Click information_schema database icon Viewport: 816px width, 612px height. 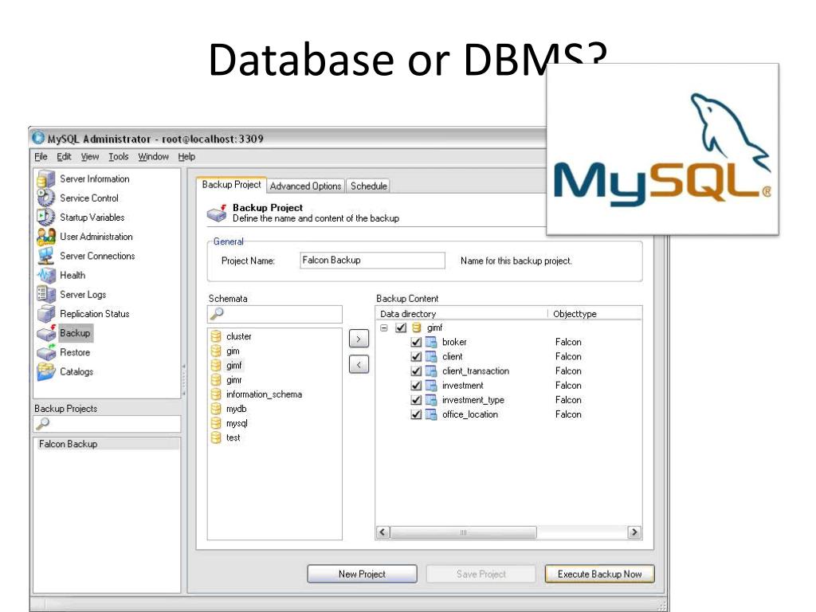(x=216, y=394)
